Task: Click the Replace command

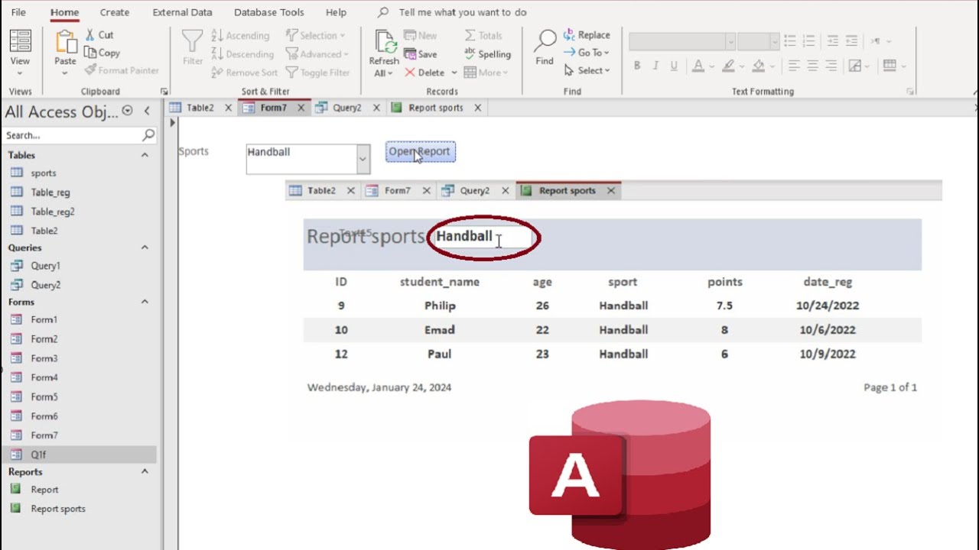Action: point(587,35)
